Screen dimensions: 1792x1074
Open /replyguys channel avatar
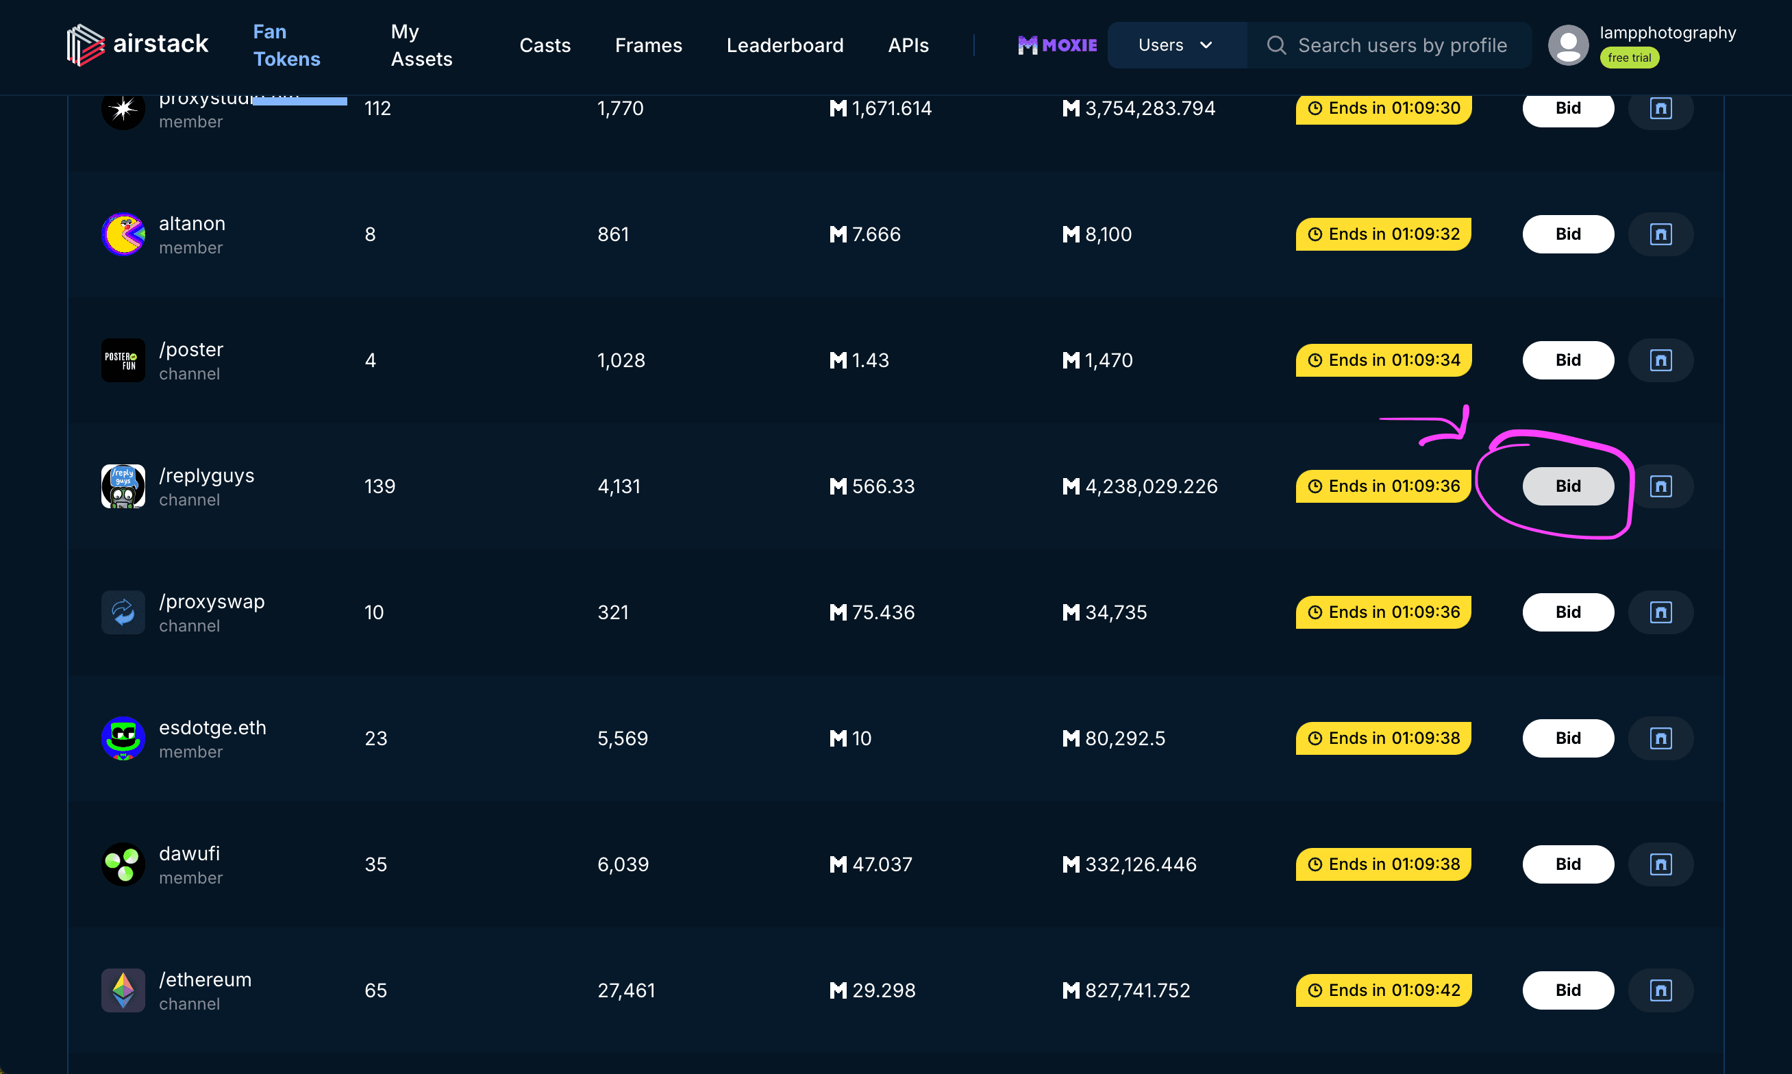click(123, 486)
